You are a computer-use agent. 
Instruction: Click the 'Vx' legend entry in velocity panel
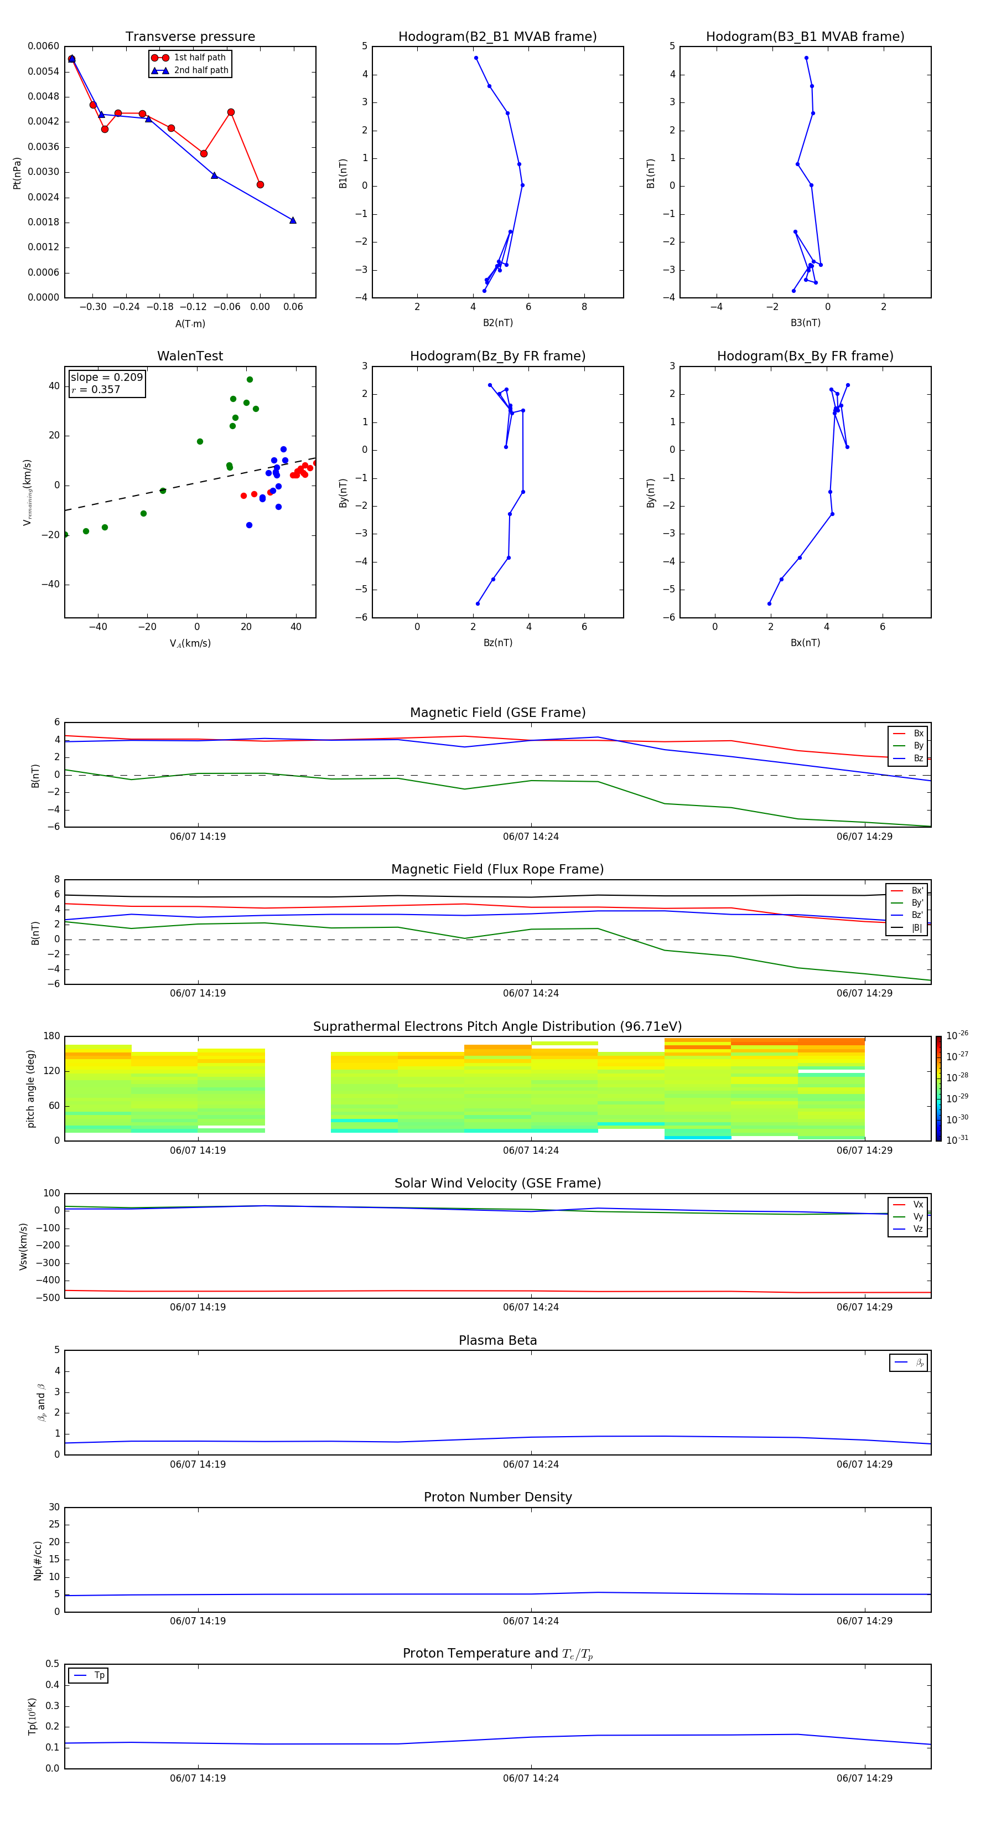click(908, 1204)
